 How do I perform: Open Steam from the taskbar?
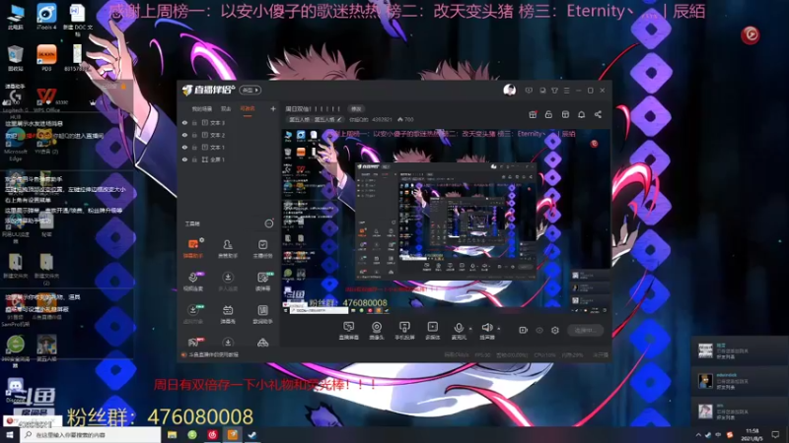pos(252,434)
